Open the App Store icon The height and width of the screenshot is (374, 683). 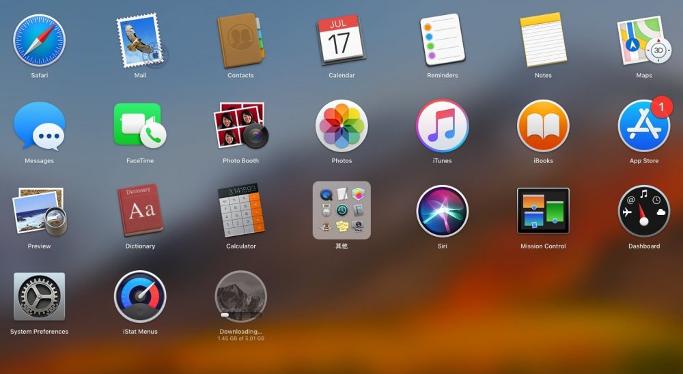pyautogui.click(x=644, y=126)
